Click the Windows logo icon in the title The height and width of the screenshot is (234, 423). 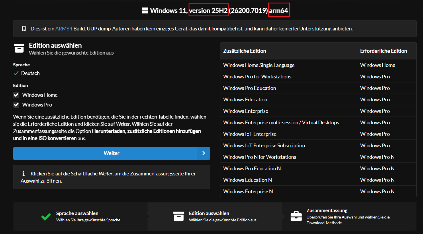click(145, 11)
